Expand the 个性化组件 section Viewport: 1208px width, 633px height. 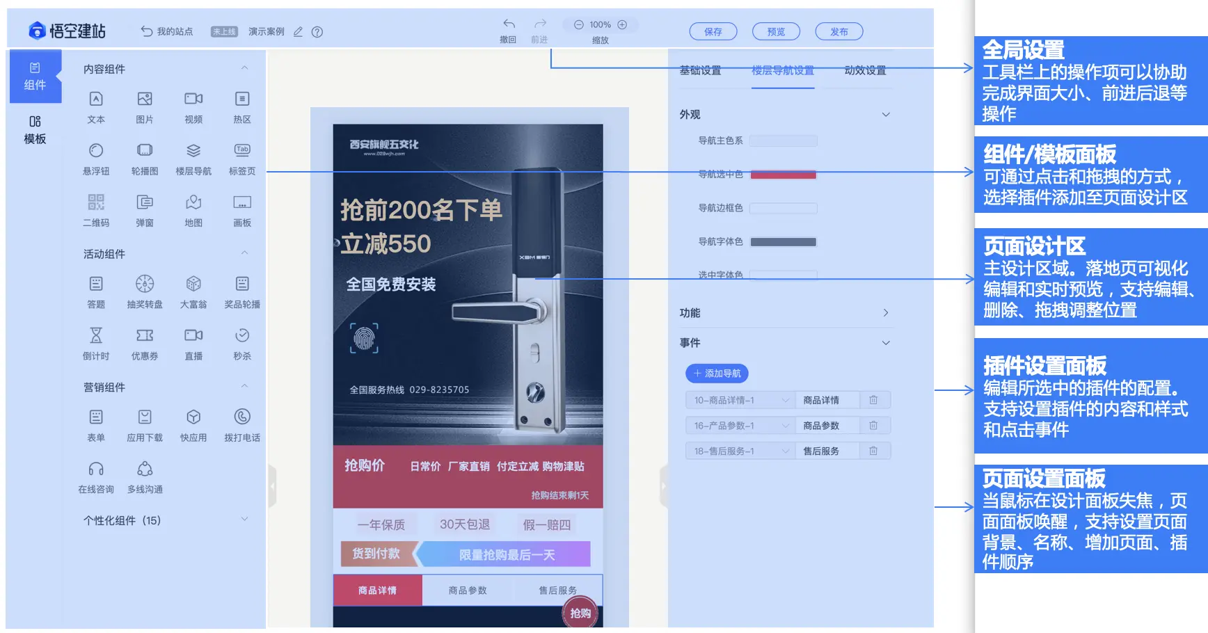pos(244,519)
